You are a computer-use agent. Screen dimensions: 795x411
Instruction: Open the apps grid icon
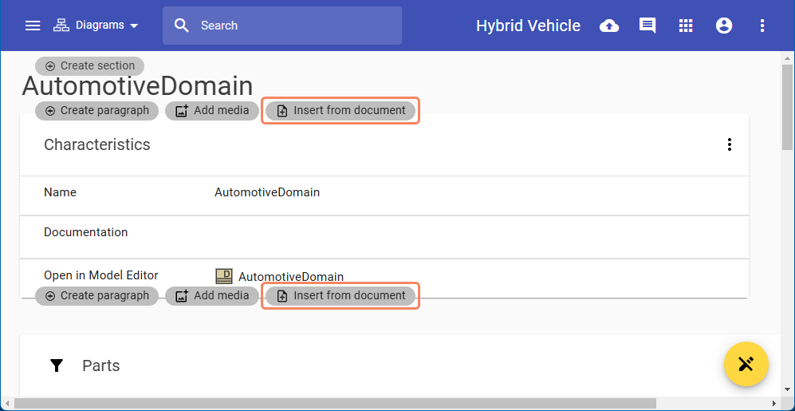pyautogui.click(x=686, y=26)
